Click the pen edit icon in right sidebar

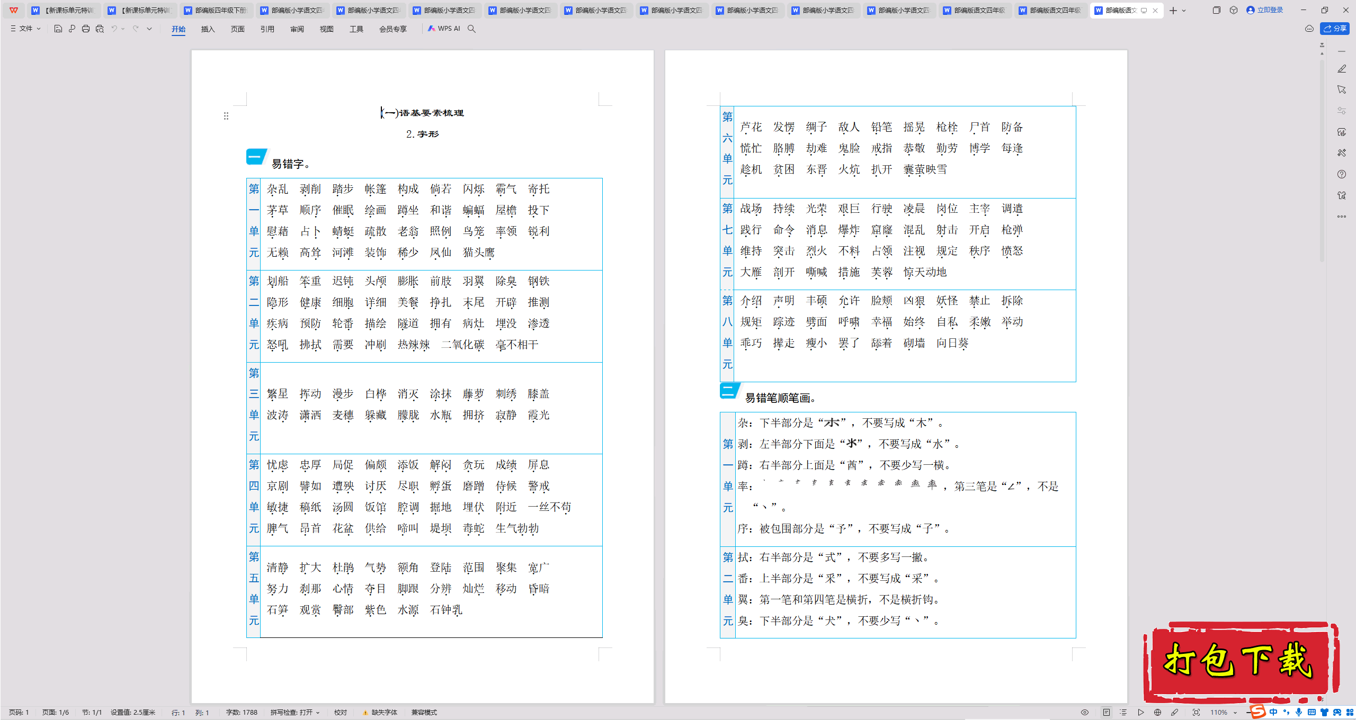coord(1342,69)
